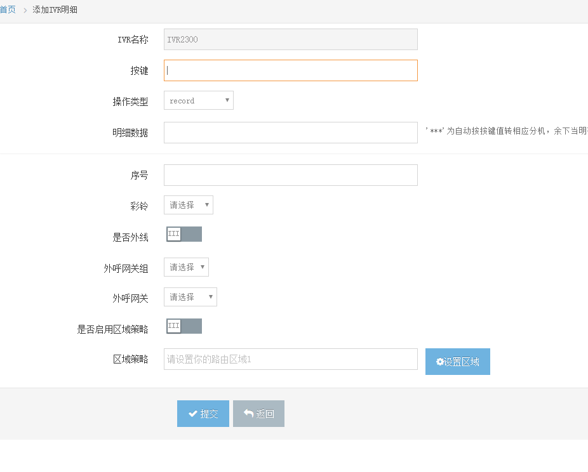588x472 pixels.
Task: Click the return arrow icon on 返回 button
Action: click(249, 414)
